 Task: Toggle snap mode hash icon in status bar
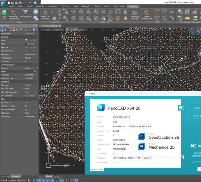point(34,180)
